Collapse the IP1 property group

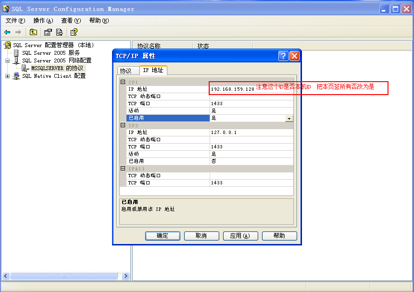point(123,82)
